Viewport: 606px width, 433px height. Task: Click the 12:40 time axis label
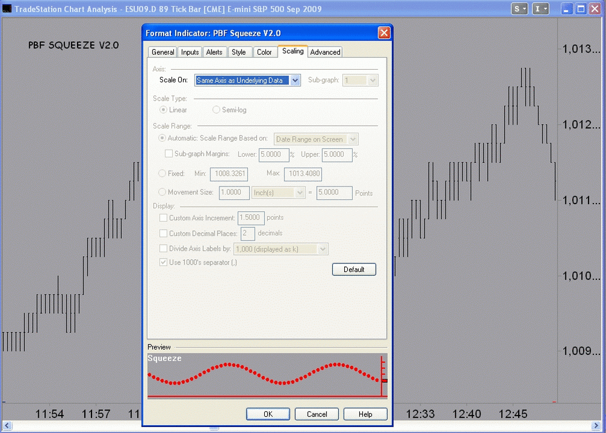click(x=467, y=414)
